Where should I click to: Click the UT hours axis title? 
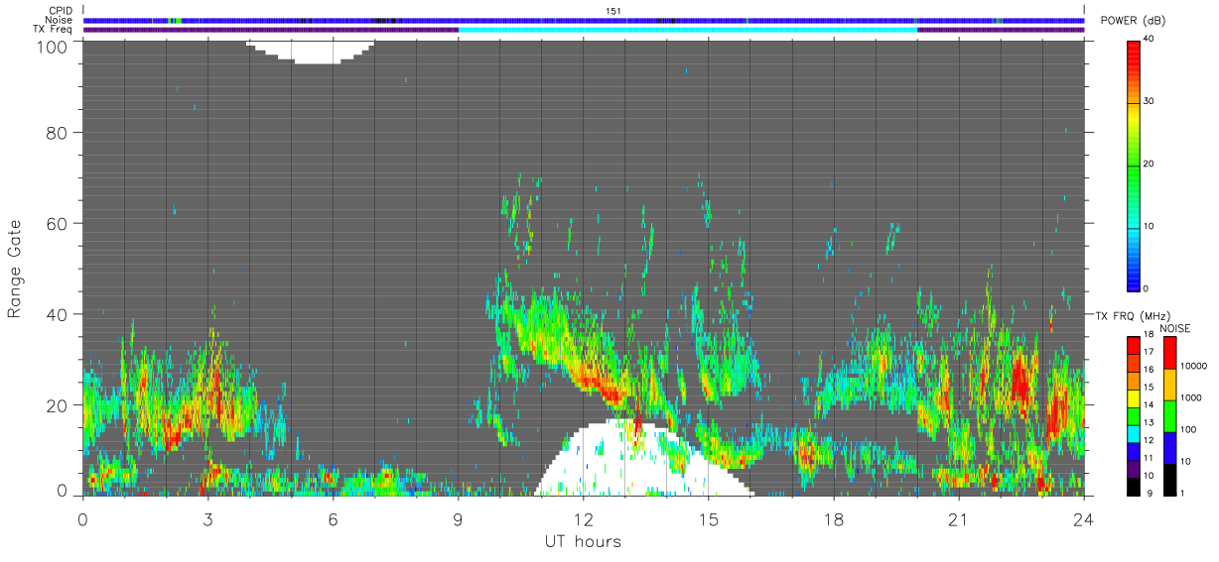(x=583, y=541)
